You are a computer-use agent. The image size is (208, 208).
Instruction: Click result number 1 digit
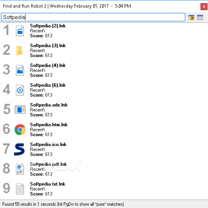tap(6, 30)
